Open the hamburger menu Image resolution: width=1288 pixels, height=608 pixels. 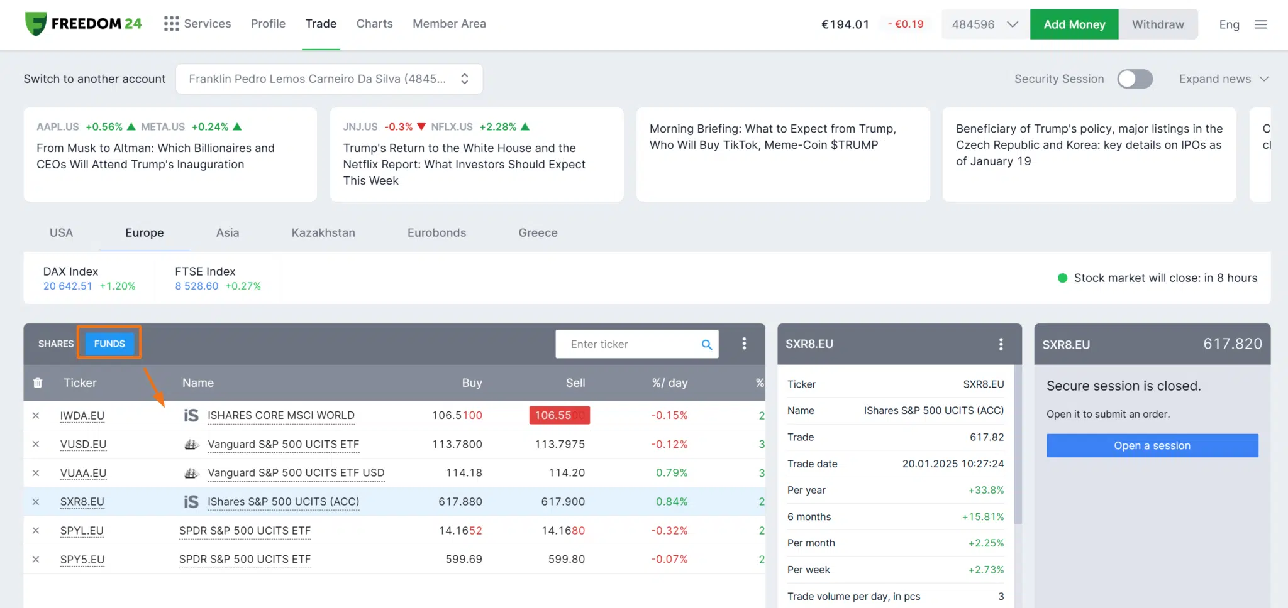pyautogui.click(x=1260, y=24)
